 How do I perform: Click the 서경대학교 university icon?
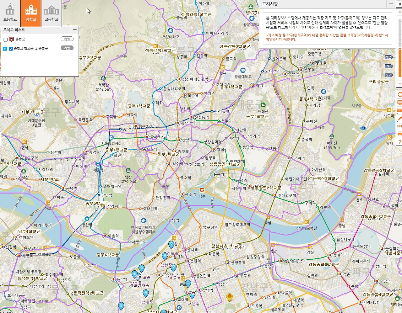[171, 30]
